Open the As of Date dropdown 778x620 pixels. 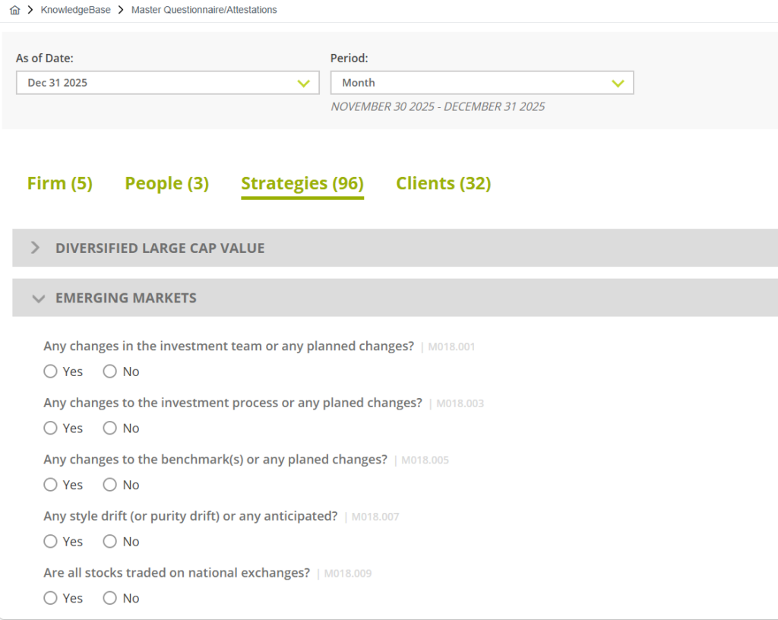(167, 83)
